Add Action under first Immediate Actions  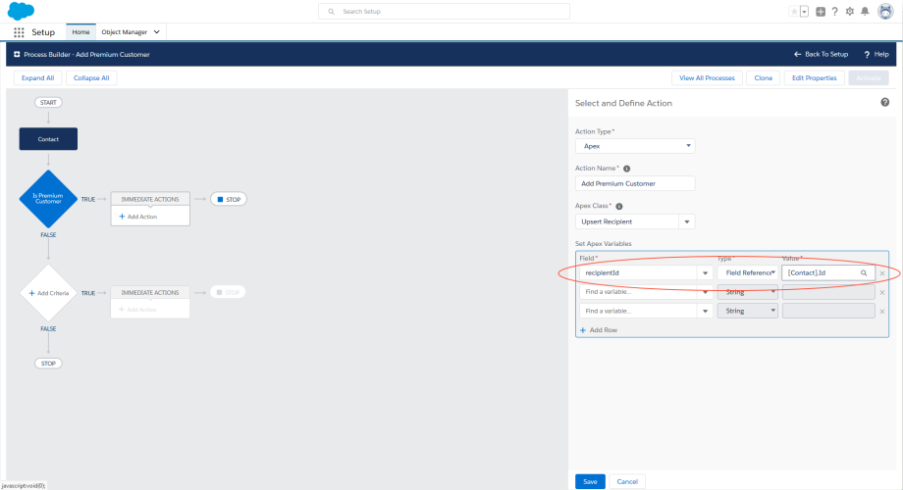tap(138, 217)
